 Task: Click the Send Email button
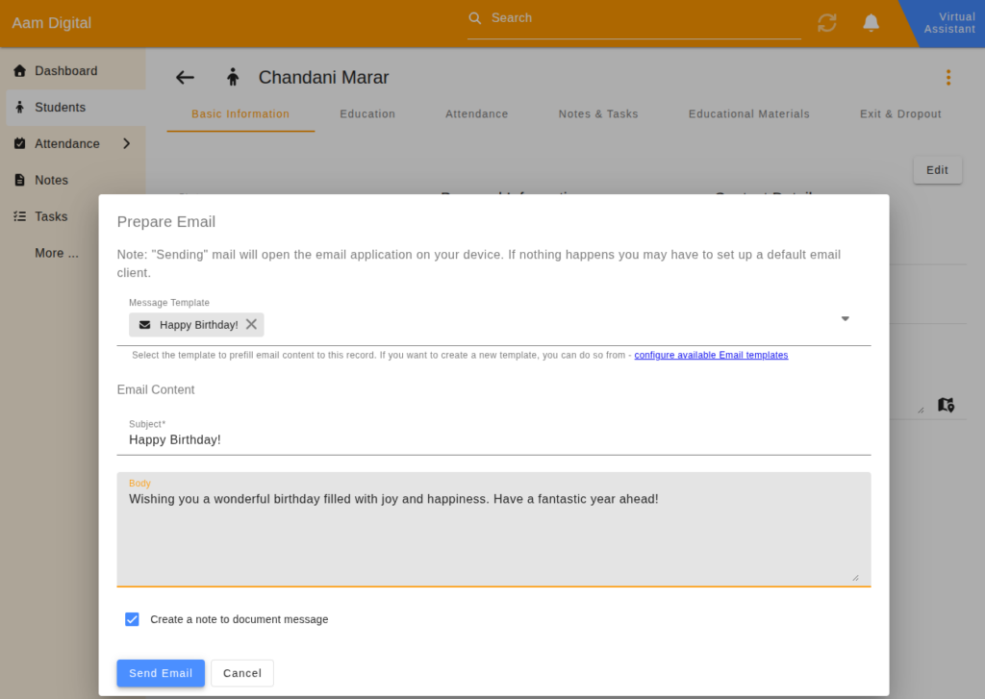[x=161, y=673]
